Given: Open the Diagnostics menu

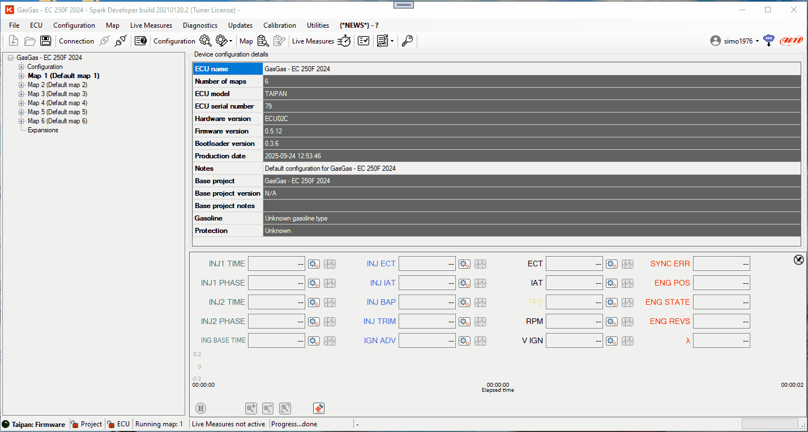Looking at the screenshot, I should (x=200, y=25).
